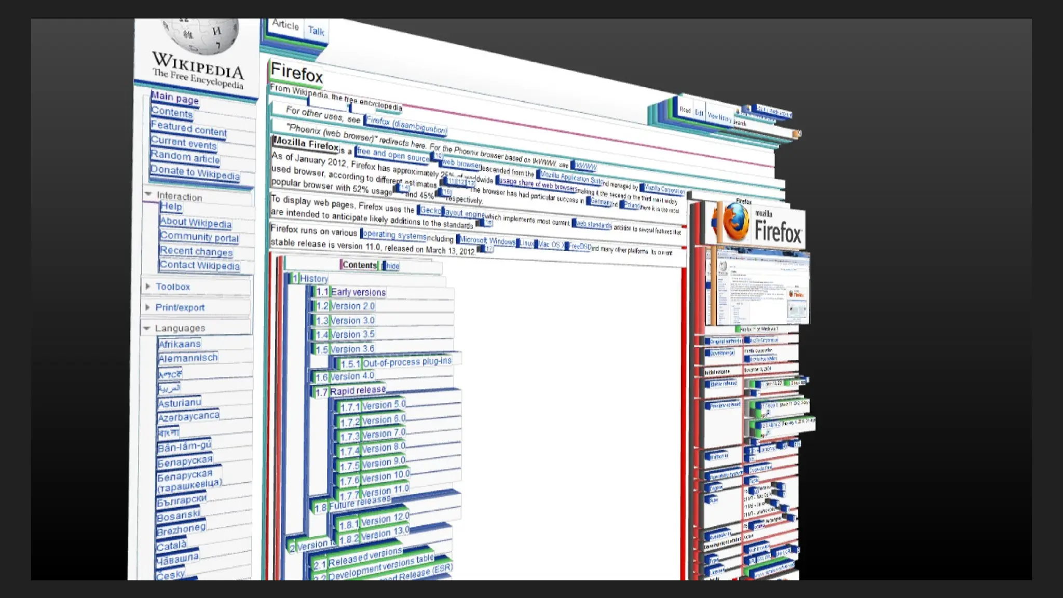Viewport: 1063px width, 598px height.
Task: Click the operating systems link
Action: click(x=394, y=235)
